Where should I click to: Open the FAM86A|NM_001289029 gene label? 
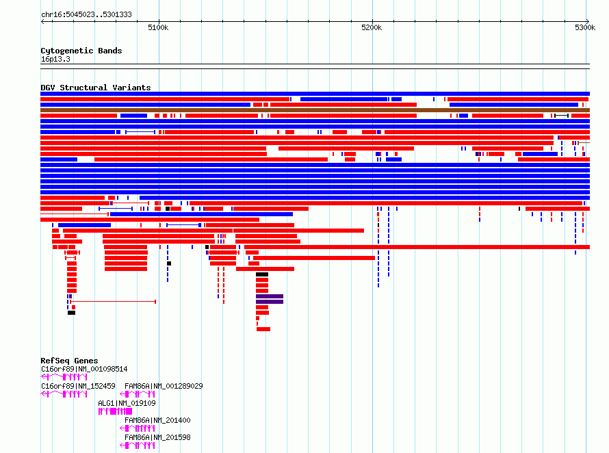(164, 386)
